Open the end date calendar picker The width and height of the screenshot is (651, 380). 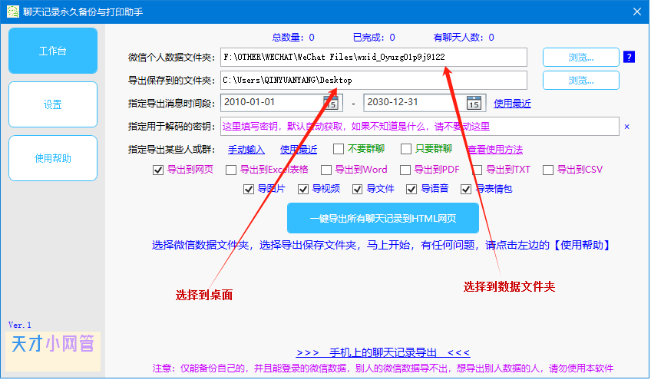pyautogui.click(x=474, y=102)
